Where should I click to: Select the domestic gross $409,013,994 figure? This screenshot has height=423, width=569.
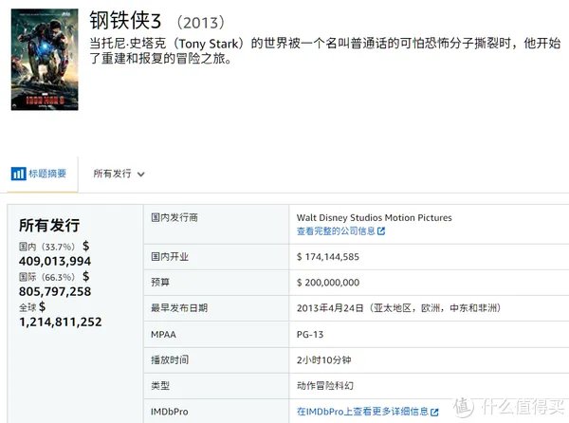[x=55, y=261]
